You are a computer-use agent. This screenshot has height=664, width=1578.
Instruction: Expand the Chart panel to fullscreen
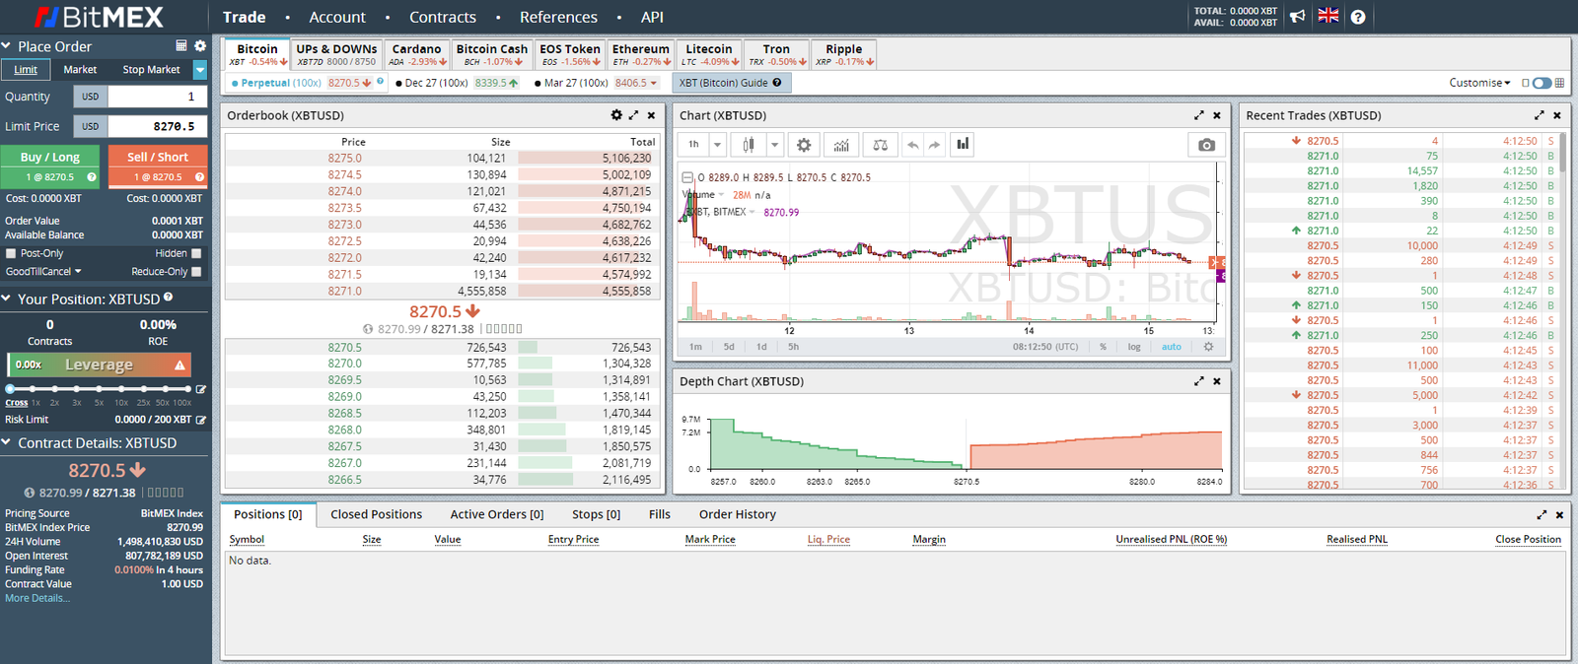tap(1199, 115)
